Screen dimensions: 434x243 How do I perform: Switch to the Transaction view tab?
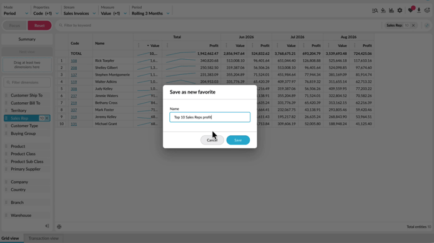[x=44, y=238]
